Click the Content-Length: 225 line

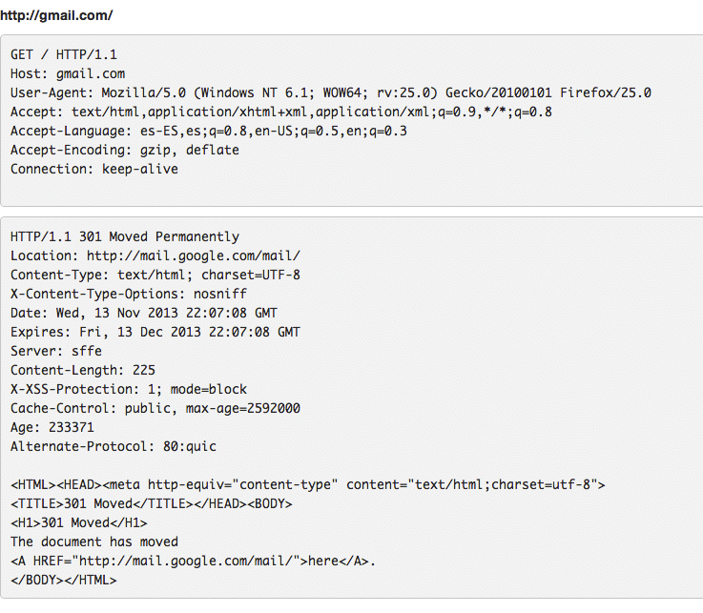coord(83,370)
